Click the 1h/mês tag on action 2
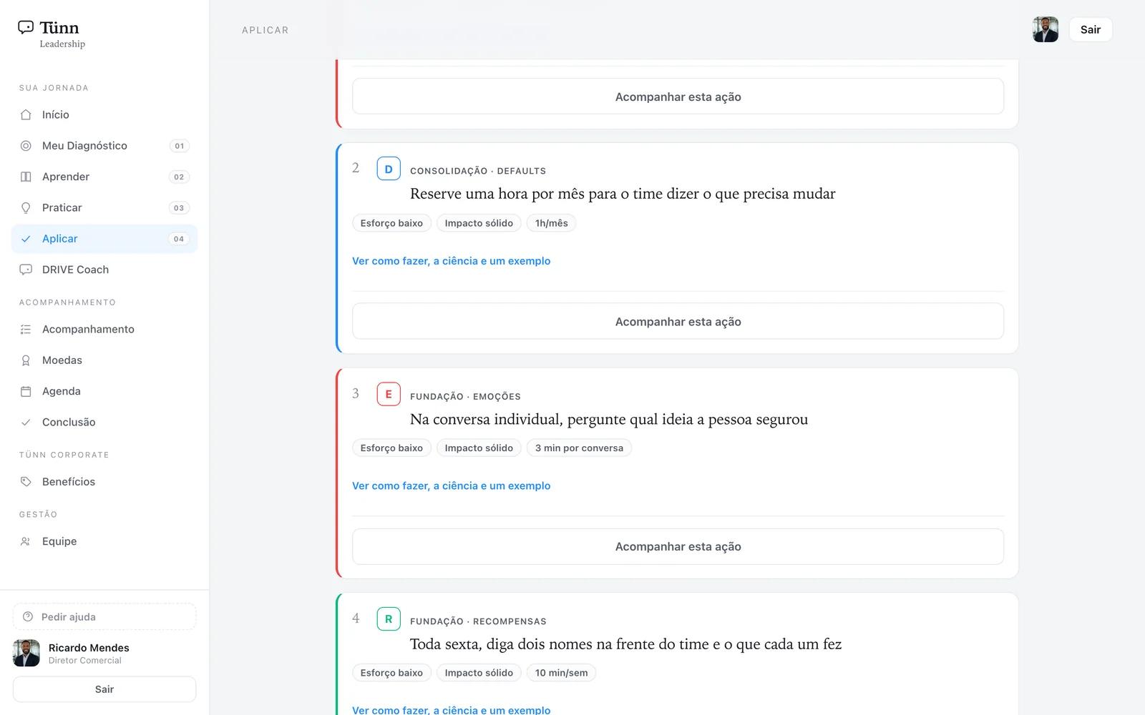 552,223
